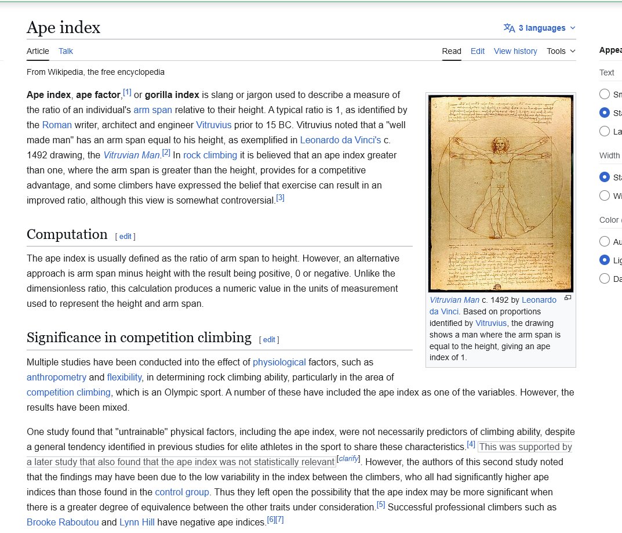
Task: Open the Vitruvian Man image thumbnail
Action: click(x=500, y=191)
